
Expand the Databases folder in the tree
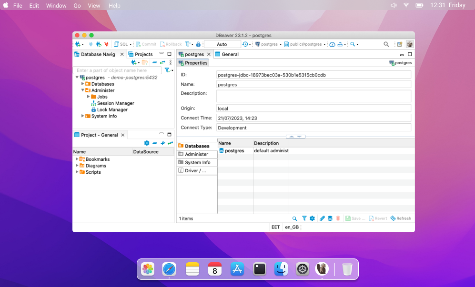pos(83,84)
